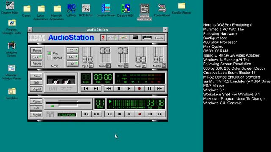The height and width of the screenshot is (152, 271).
Task: Select the WPWin desktop icon
Action: pos(71,10)
